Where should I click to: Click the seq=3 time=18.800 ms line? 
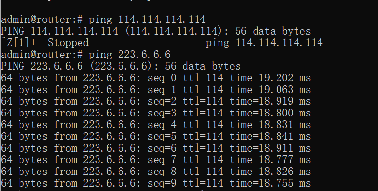pyautogui.click(x=156, y=113)
